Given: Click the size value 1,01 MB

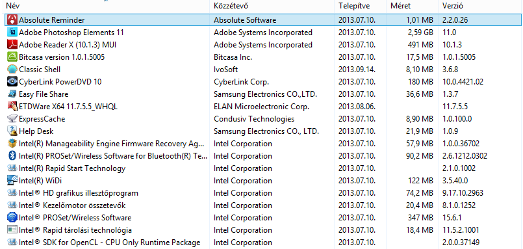Looking at the screenshot, I should click(420, 20).
